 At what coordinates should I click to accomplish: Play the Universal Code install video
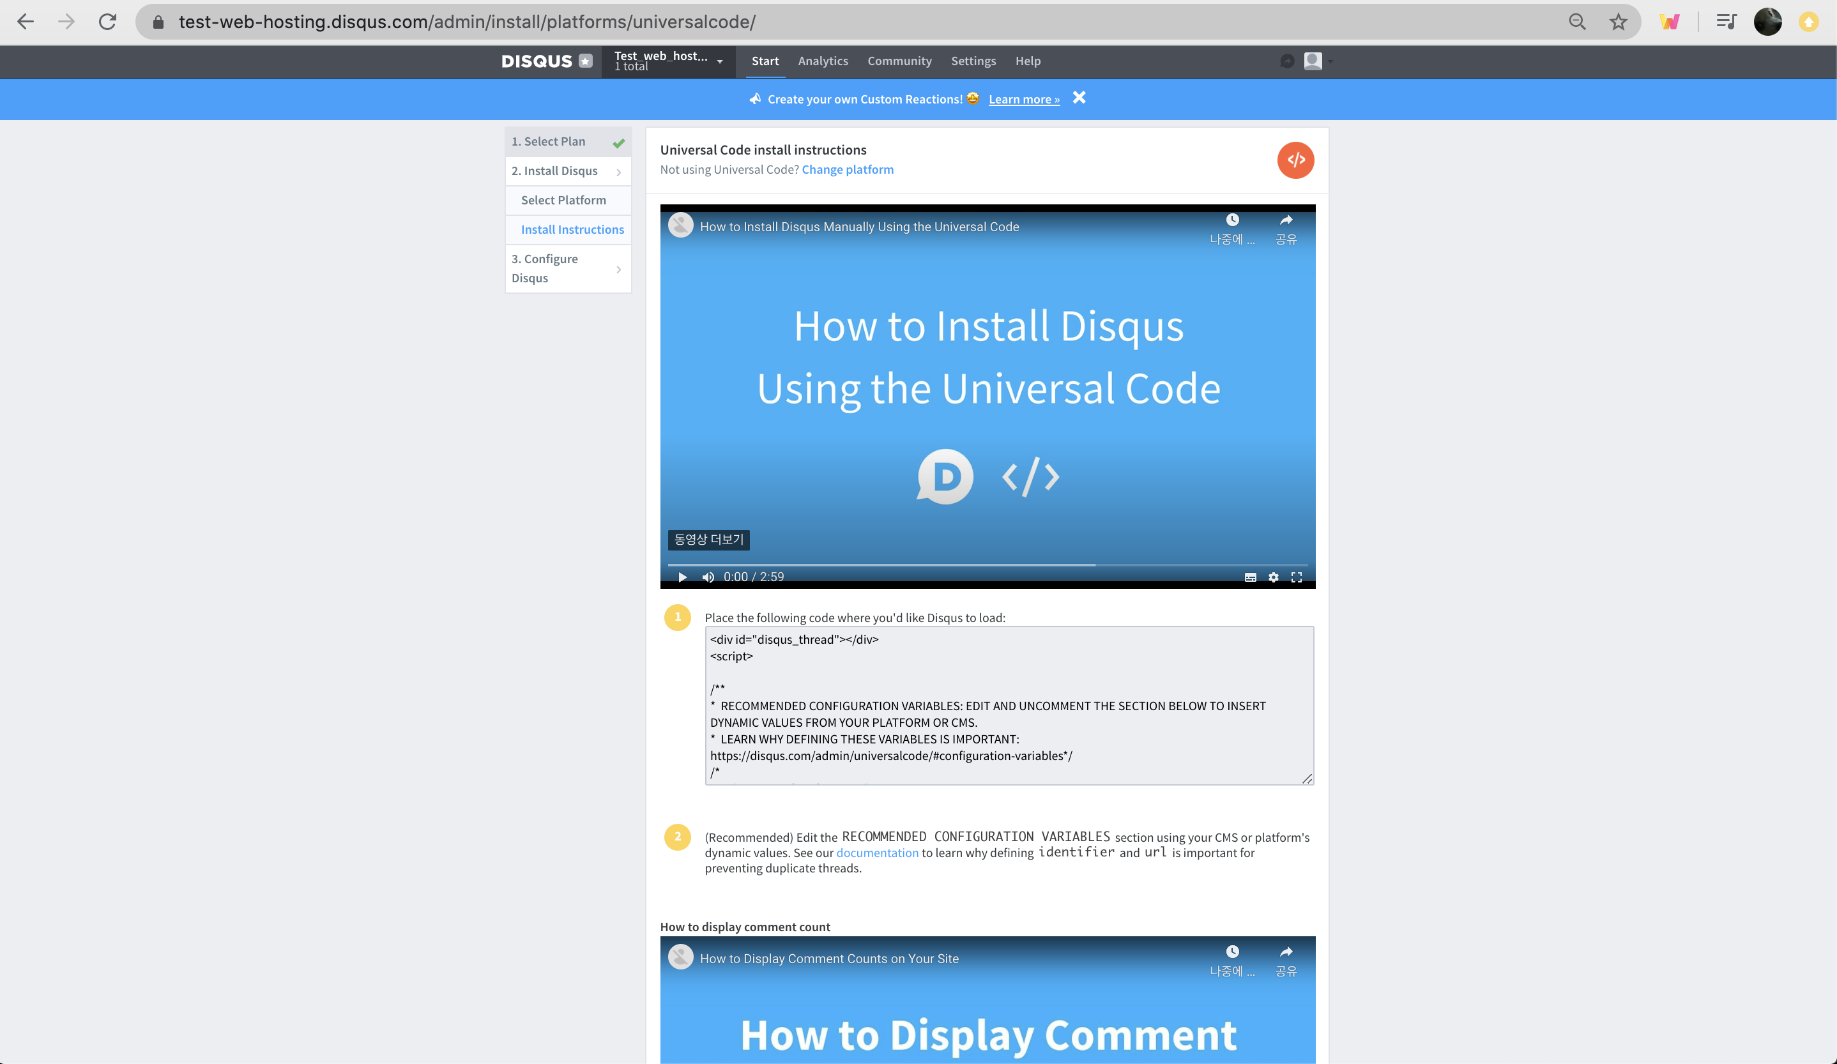682,577
